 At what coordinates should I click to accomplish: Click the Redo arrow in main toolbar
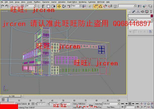[7, 6]
